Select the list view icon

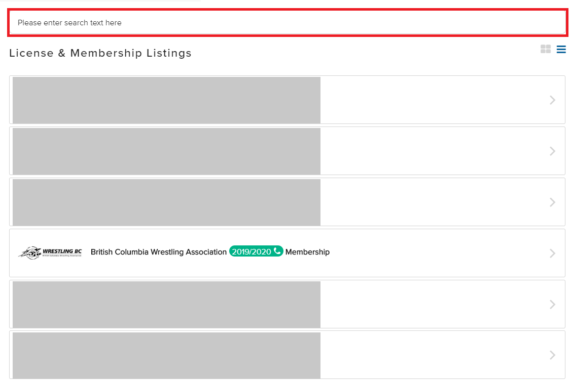coord(561,49)
